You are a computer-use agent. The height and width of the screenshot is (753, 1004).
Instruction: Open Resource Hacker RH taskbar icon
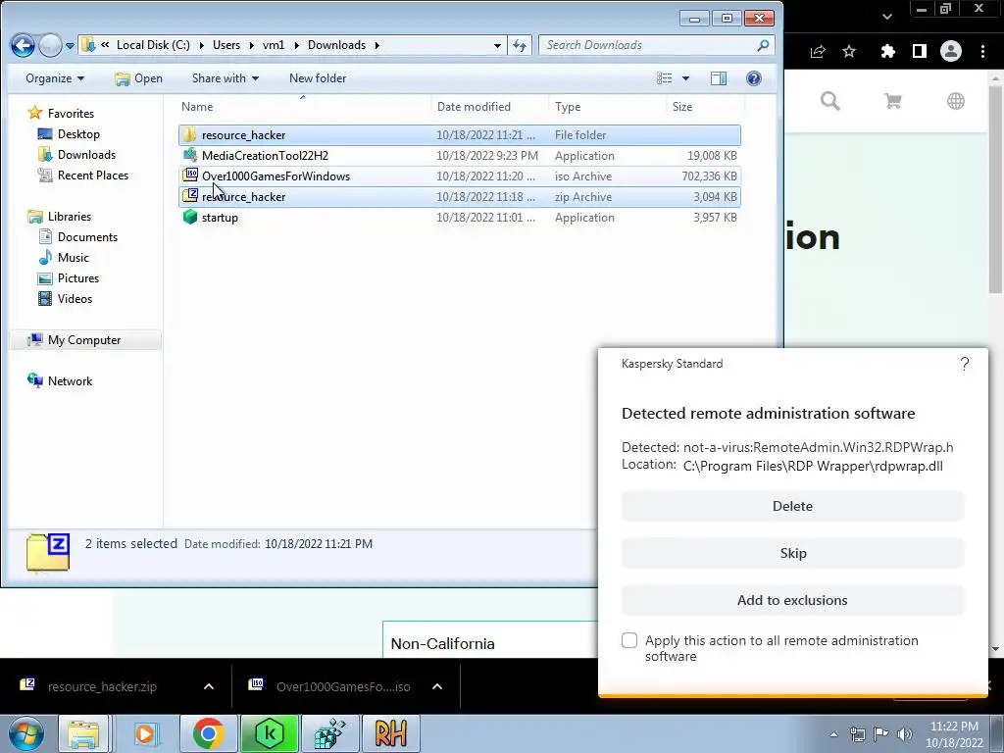click(x=391, y=733)
